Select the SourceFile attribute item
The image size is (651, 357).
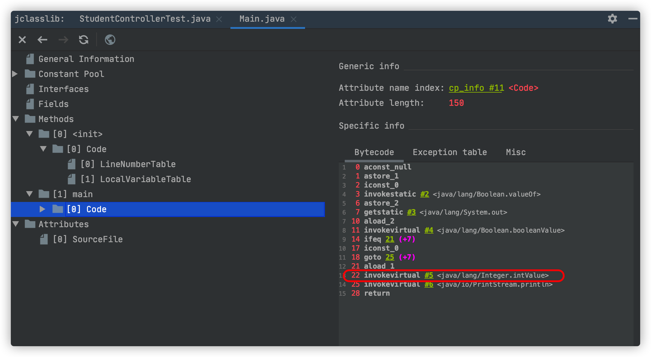point(88,239)
